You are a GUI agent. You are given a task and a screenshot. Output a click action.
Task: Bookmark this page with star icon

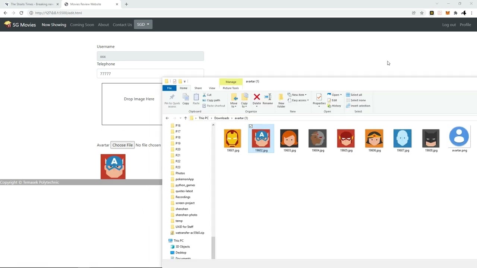(x=422, y=13)
